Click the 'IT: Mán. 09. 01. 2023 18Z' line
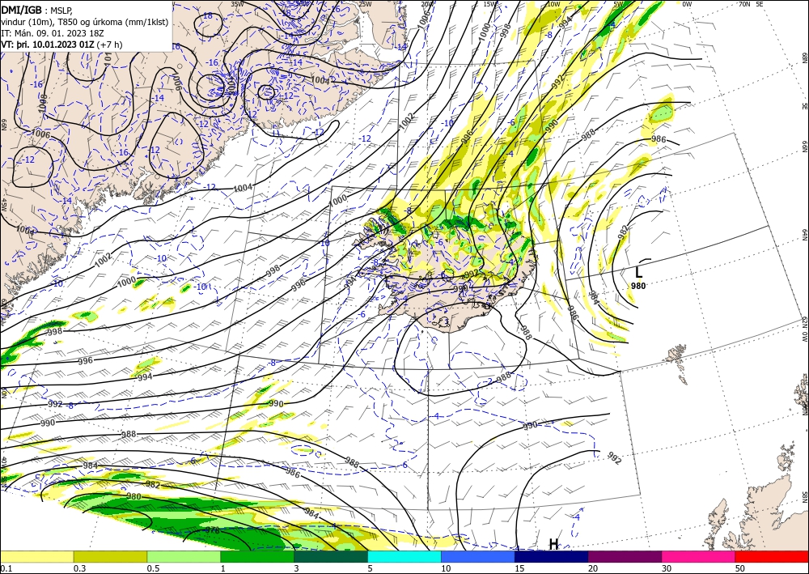809x574 pixels. [53, 33]
